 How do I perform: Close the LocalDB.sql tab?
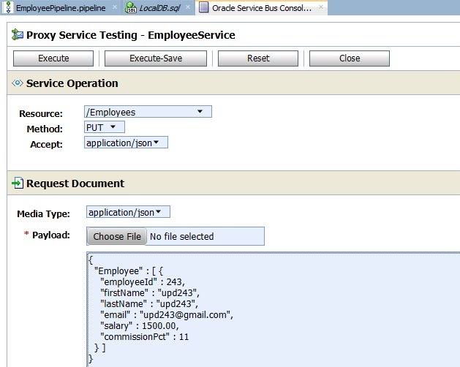click(188, 7)
